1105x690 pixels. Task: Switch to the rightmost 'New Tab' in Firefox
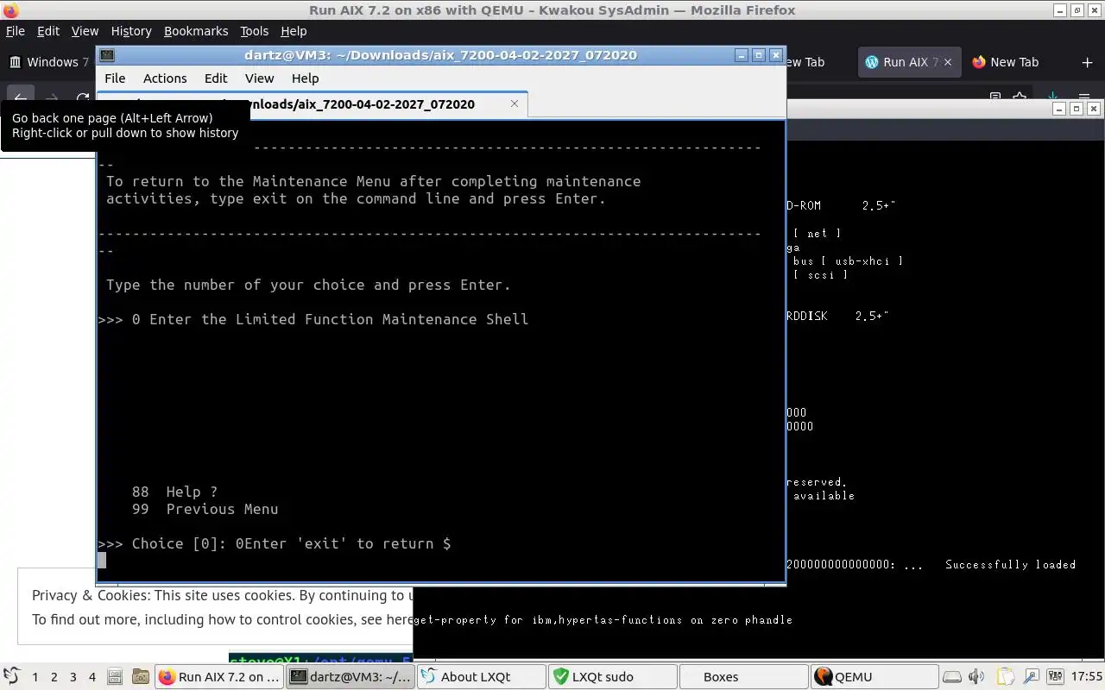click(1015, 62)
